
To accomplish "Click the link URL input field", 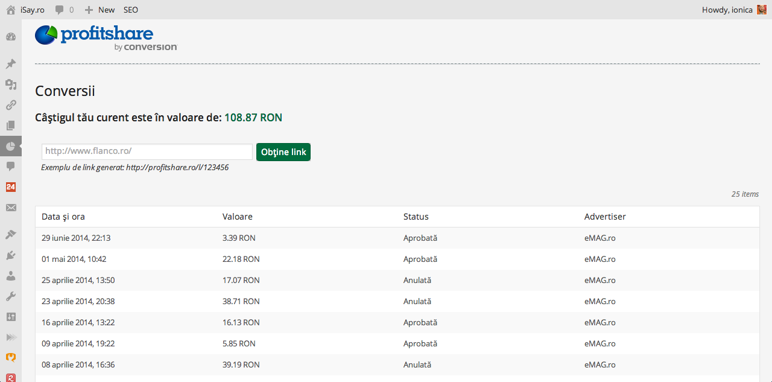I will pos(147,151).
